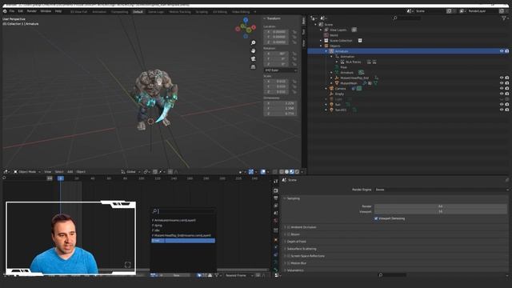The width and height of the screenshot is (512, 288).
Task: Open the viewport Select menu
Action: 59,172
